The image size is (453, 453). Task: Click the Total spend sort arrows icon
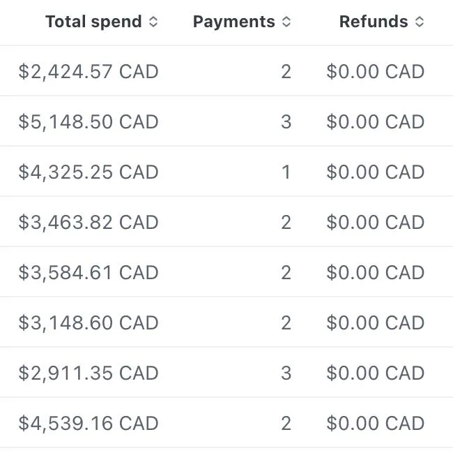pos(153,22)
